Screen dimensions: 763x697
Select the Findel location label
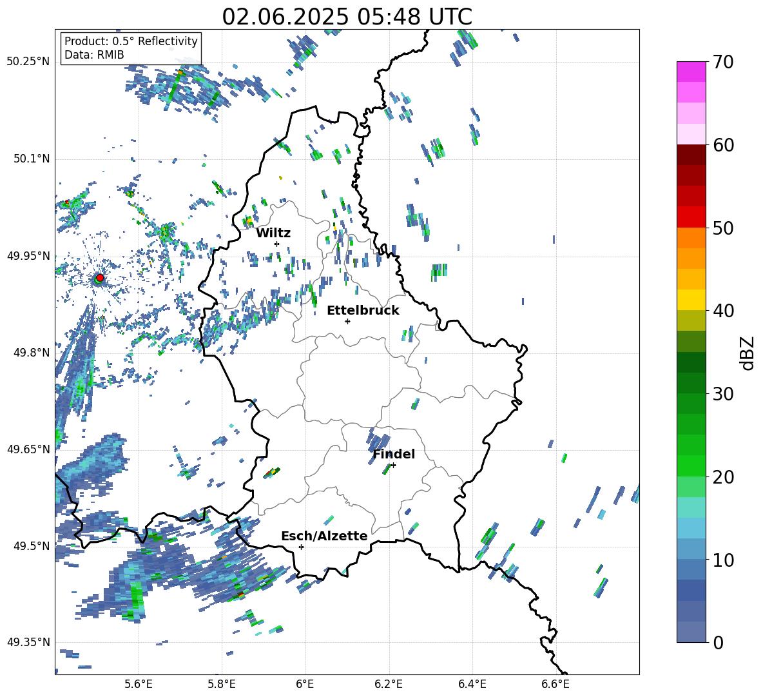click(394, 454)
